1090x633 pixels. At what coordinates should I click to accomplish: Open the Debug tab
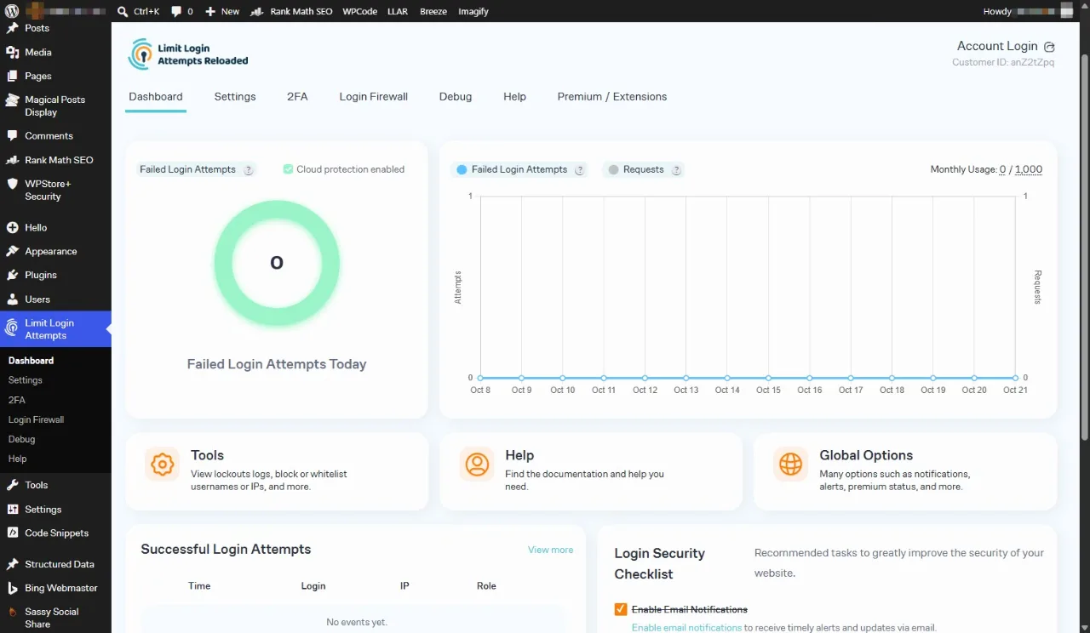coord(456,97)
